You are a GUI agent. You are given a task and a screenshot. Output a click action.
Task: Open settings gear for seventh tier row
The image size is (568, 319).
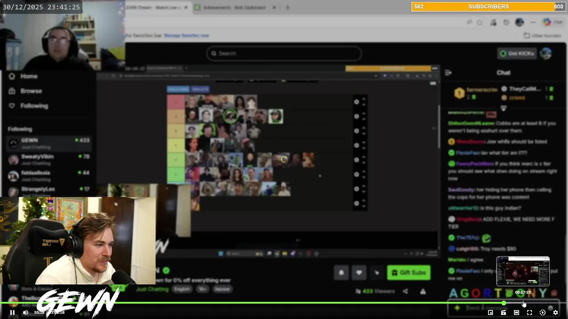[x=356, y=189]
